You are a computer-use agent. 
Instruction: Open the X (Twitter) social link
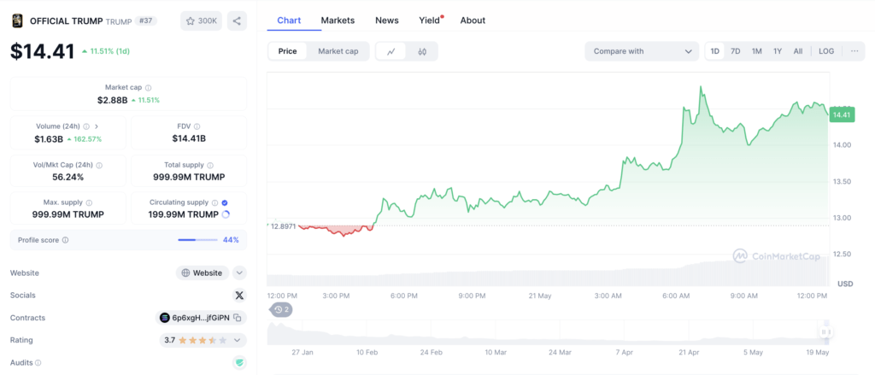pos(239,296)
